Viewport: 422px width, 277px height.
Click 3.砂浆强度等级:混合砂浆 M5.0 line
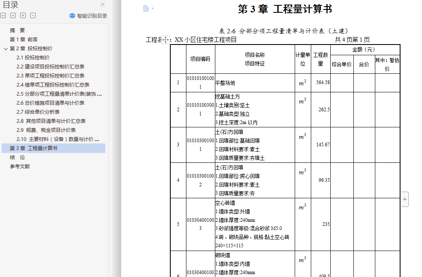(x=249, y=228)
